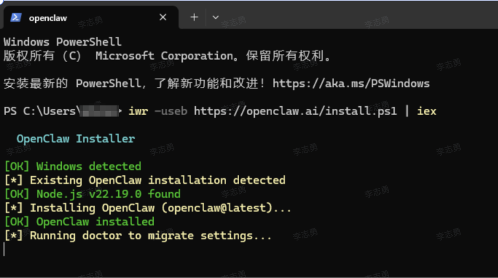Click the Installing OpenClaw (openclaw@latest) line
The height and width of the screenshot is (278, 498).
click(148, 208)
